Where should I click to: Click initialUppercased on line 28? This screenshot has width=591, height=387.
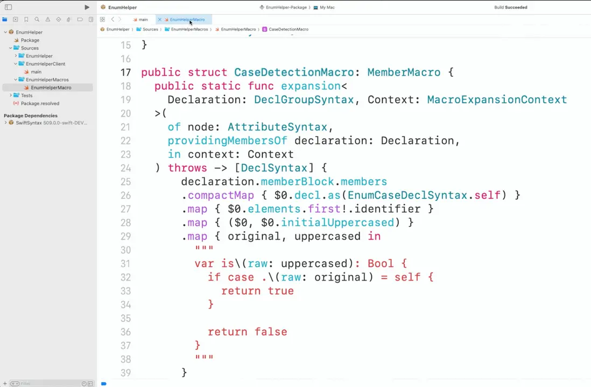(x=337, y=223)
